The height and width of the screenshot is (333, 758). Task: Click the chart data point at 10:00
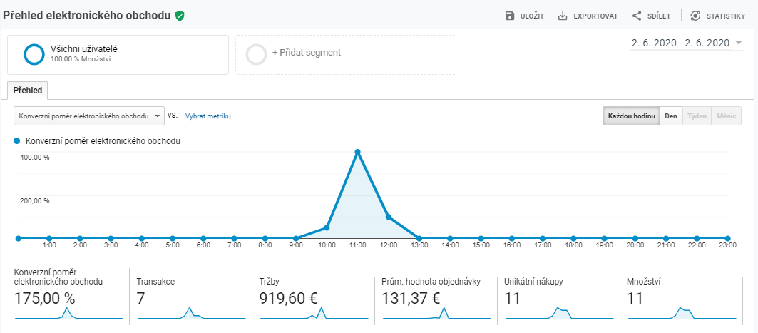327,227
